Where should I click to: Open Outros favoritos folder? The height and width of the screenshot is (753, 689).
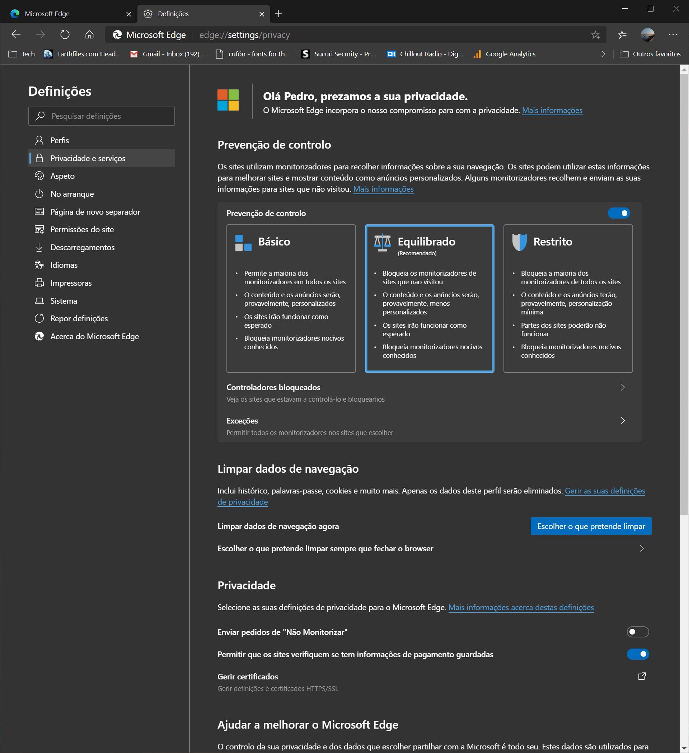point(650,54)
